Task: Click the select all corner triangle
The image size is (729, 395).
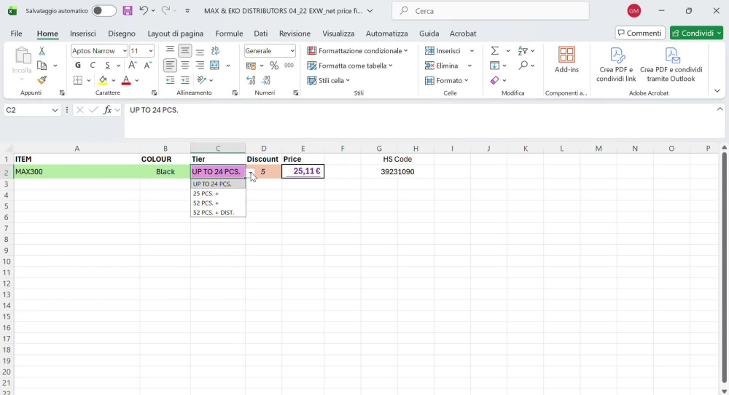Action: (8, 149)
